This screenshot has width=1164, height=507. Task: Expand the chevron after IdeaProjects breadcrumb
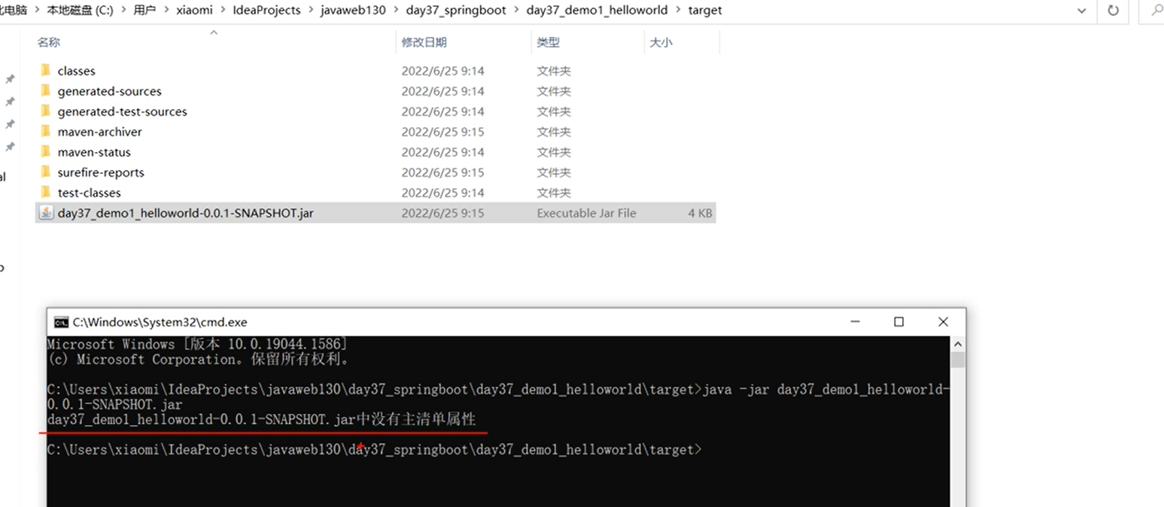click(x=311, y=11)
